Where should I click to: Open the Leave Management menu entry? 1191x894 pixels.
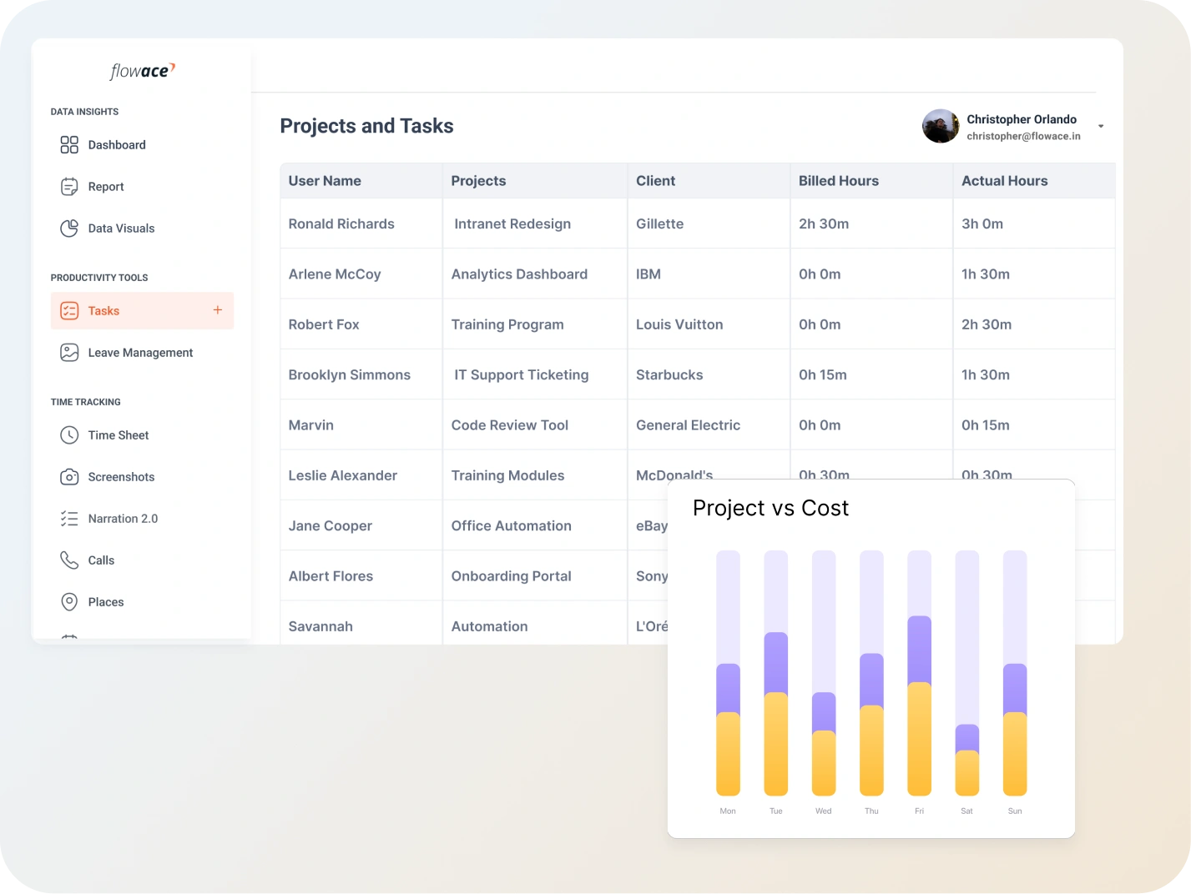tap(140, 353)
